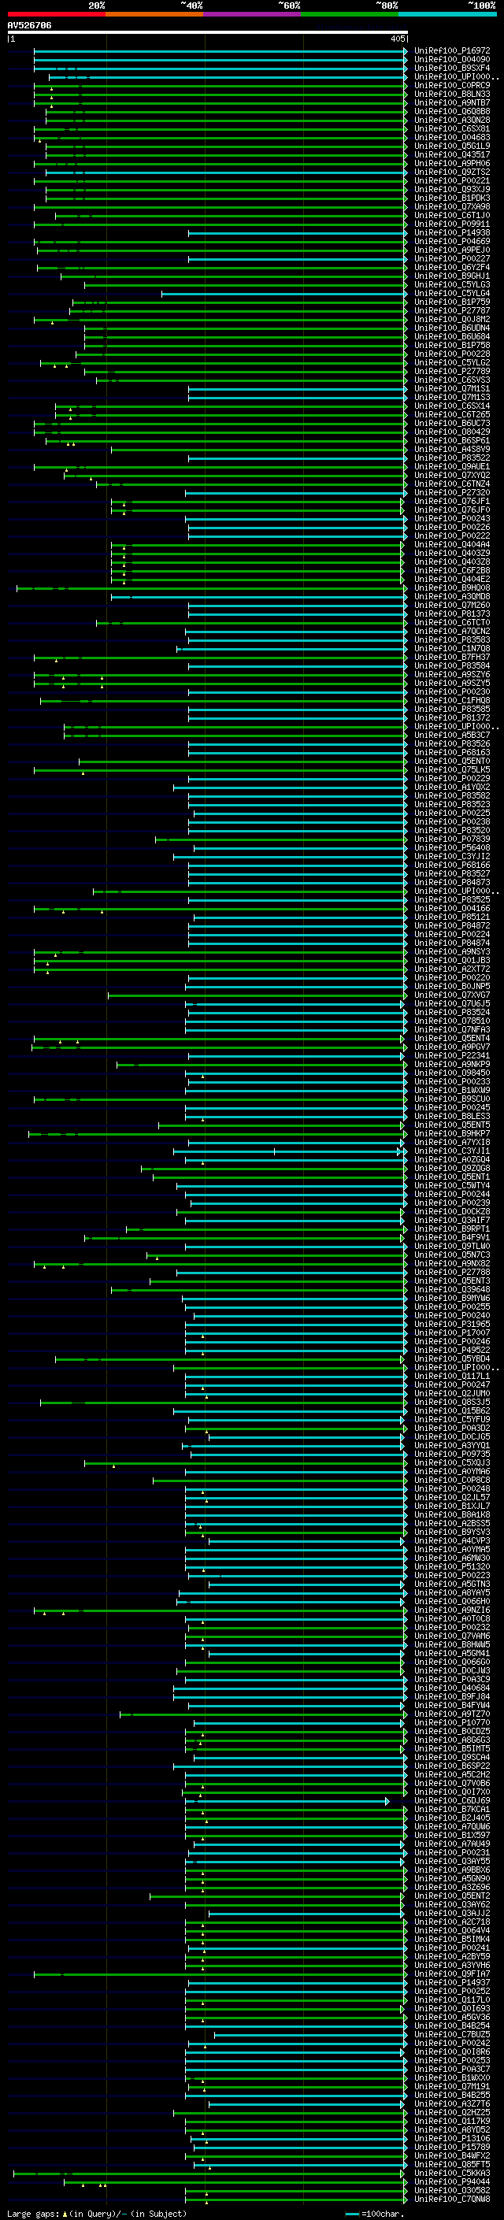The width and height of the screenshot is (504, 2220).
Task: Click the UniRef100_P68163 label
Action: pos(452,752)
